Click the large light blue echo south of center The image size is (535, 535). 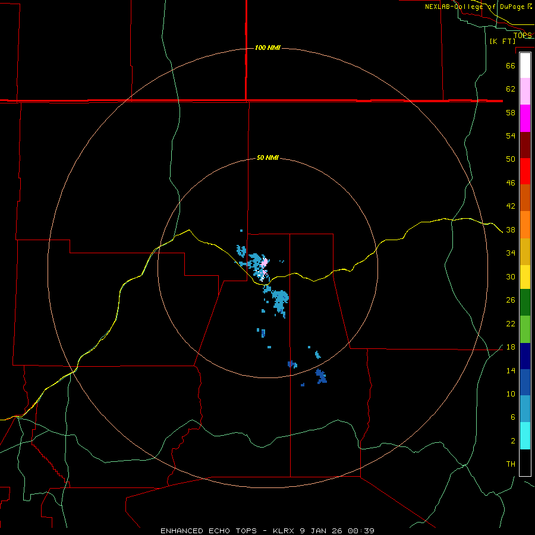click(281, 299)
